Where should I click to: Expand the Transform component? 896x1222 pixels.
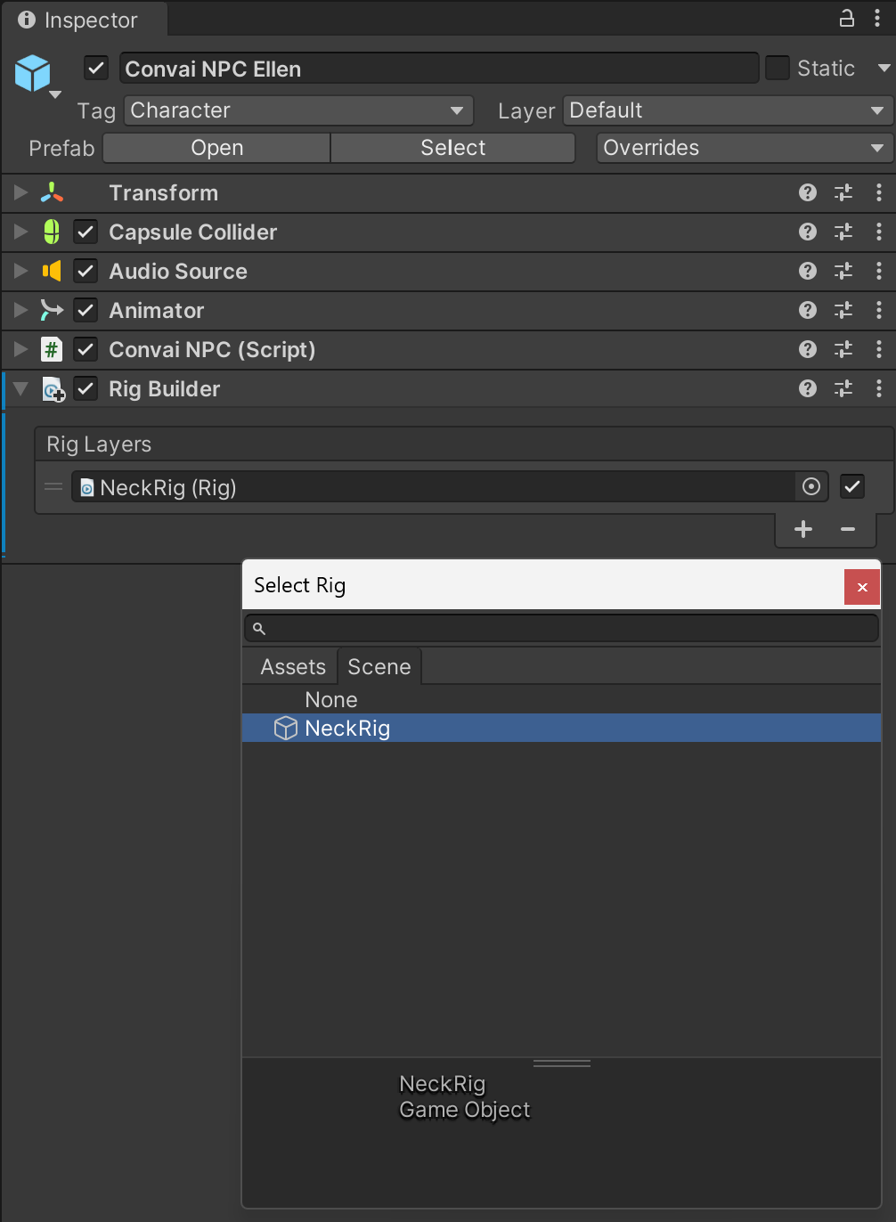(21, 192)
